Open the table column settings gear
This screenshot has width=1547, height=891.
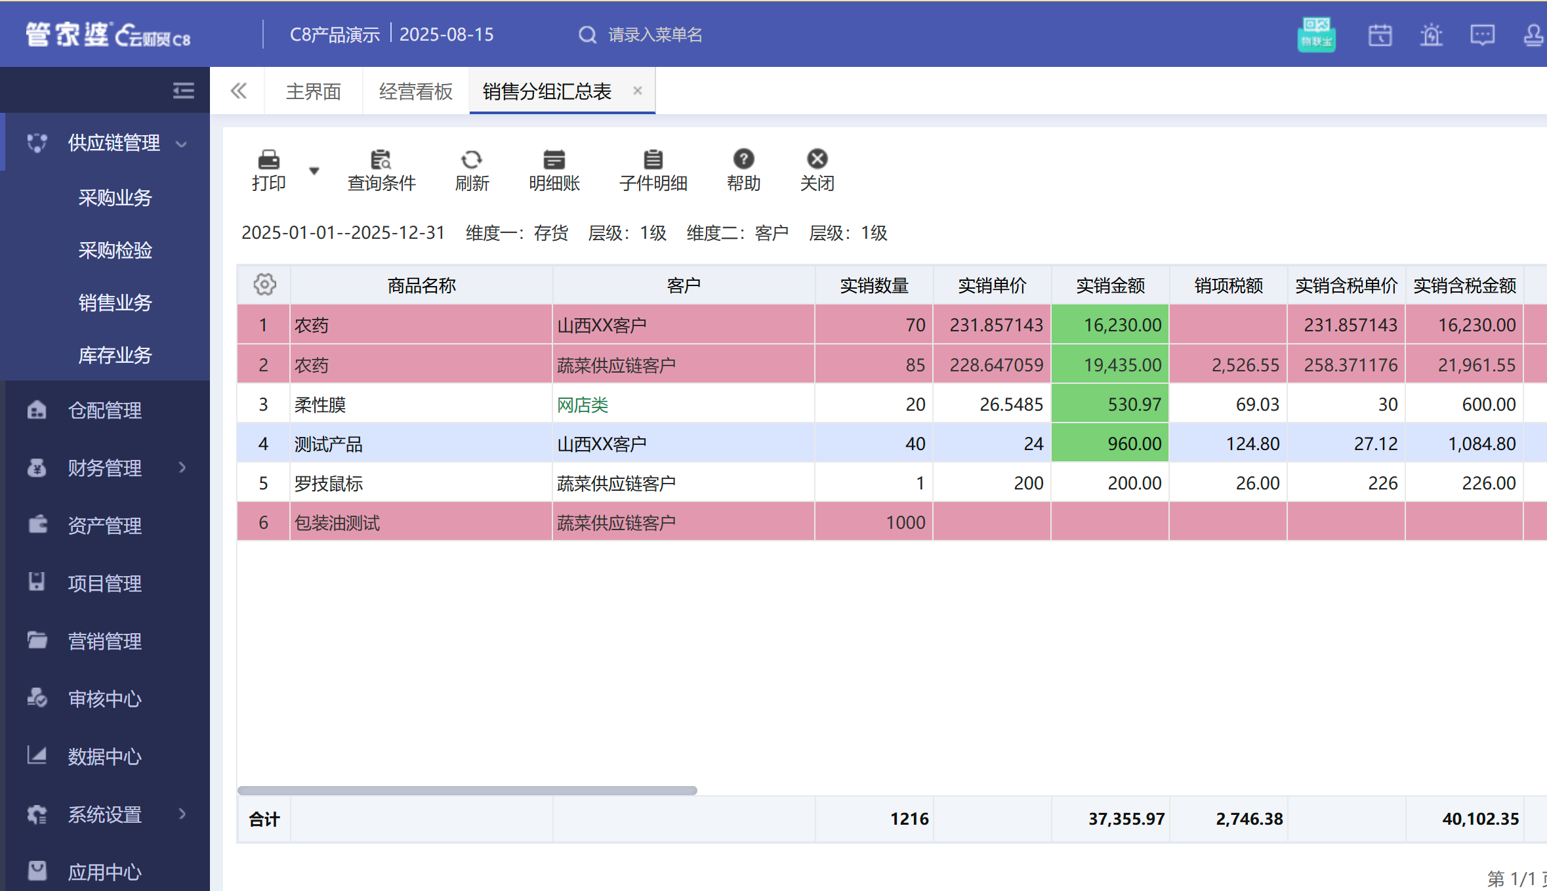point(264,284)
